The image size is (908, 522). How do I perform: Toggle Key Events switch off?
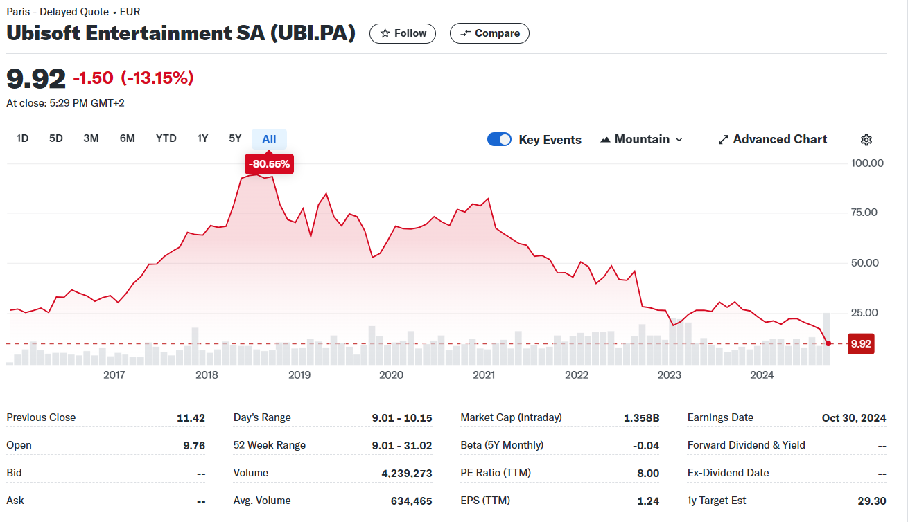(x=499, y=140)
